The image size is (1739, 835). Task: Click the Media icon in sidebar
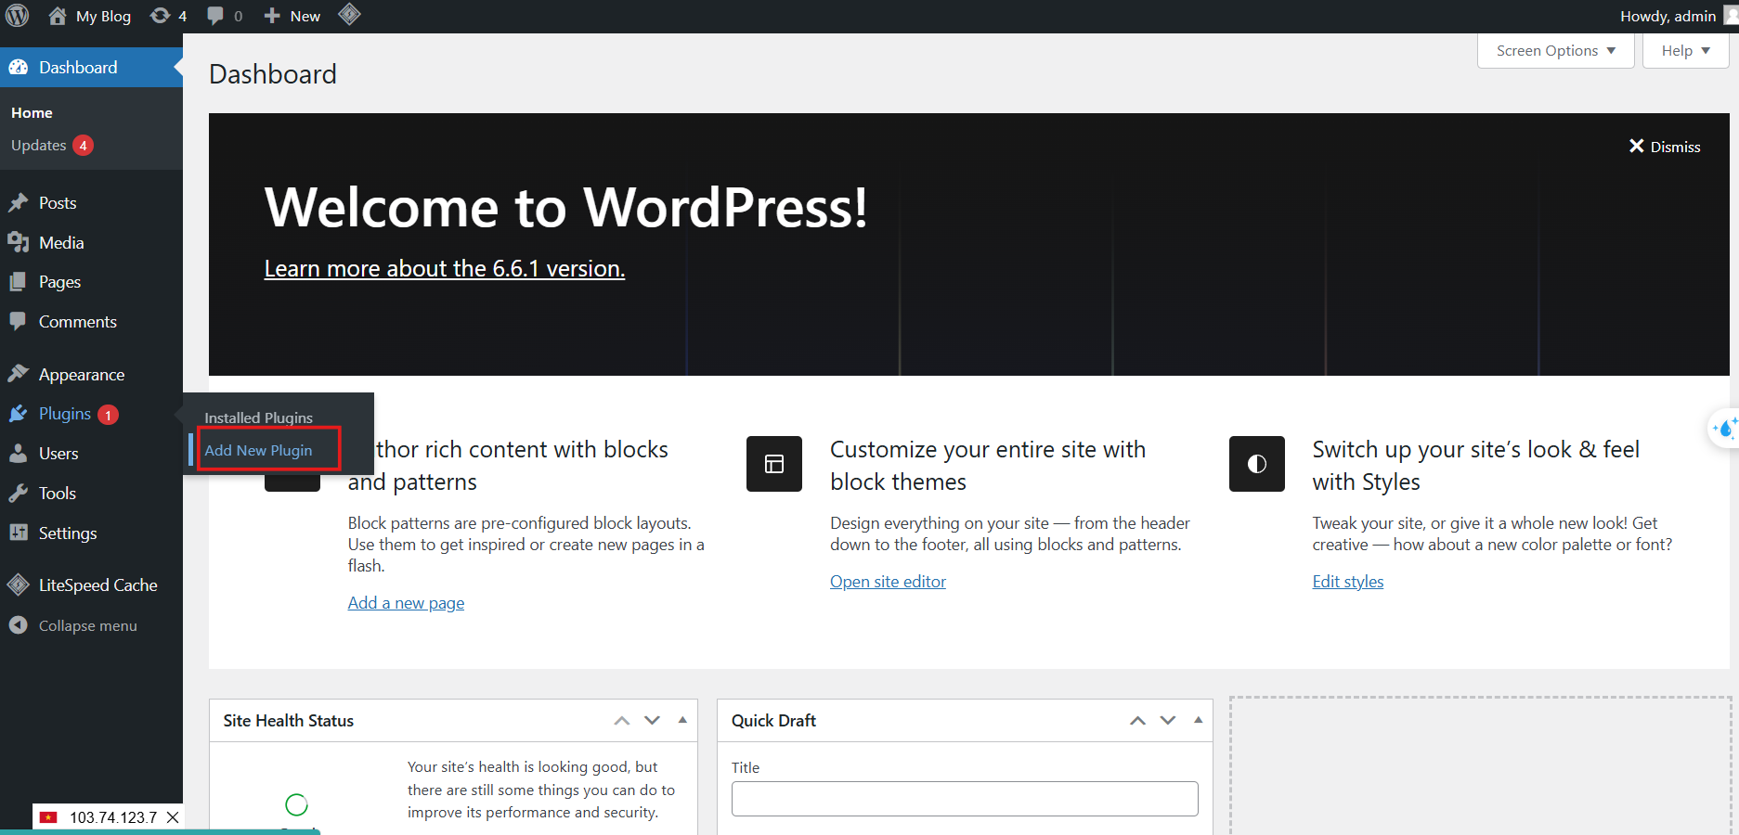(19, 242)
